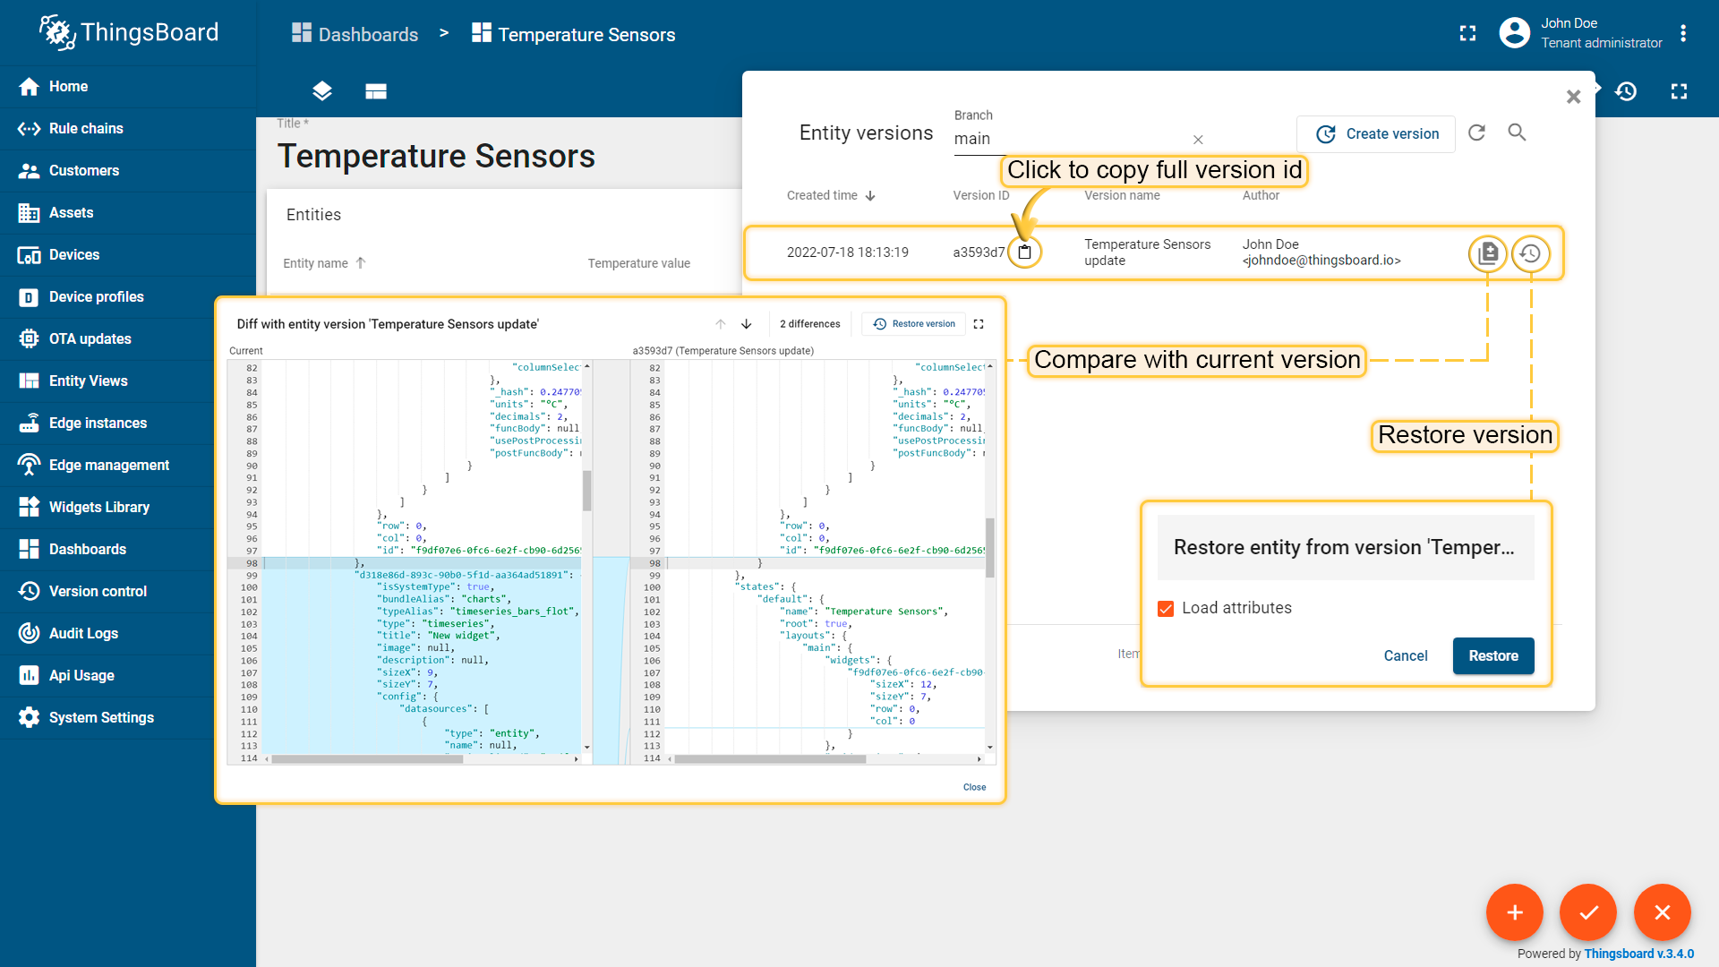Open Devices in the sidebar
This screenshot has width=1719, height=967.
[x=128, y=255]
